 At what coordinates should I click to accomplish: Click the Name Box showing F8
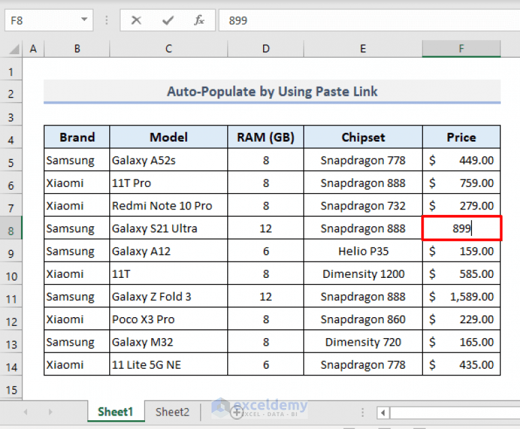point(49,20)
